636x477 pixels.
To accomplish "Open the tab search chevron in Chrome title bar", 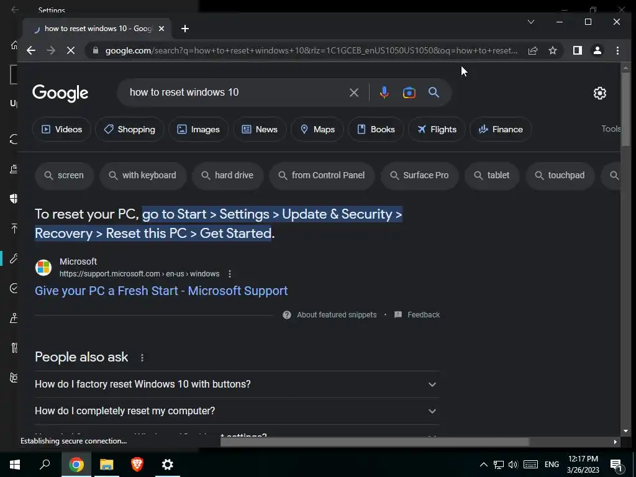I will tap(531, 22).
